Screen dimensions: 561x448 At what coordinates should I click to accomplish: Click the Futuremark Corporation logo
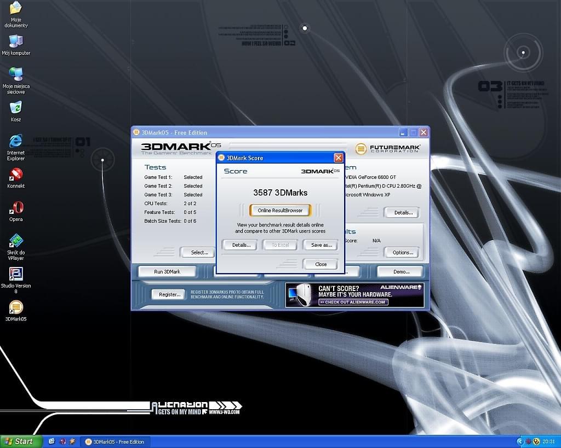(388, 148)
